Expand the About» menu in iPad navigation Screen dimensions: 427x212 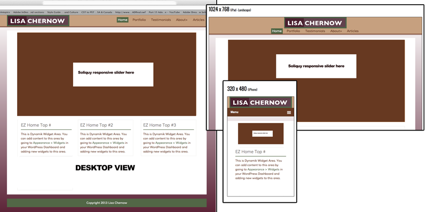336,31
